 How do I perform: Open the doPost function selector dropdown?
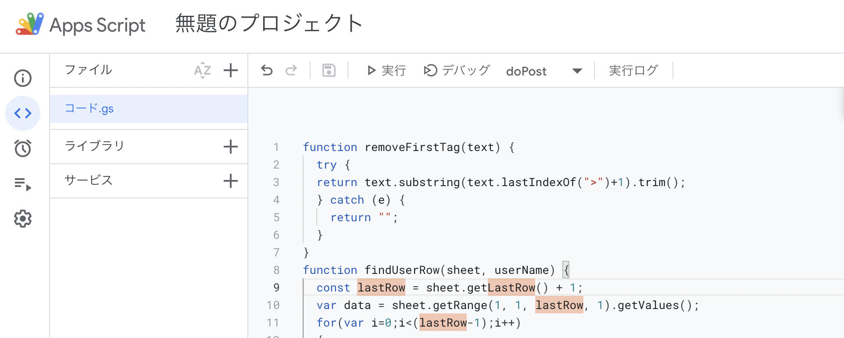(544, 71)
